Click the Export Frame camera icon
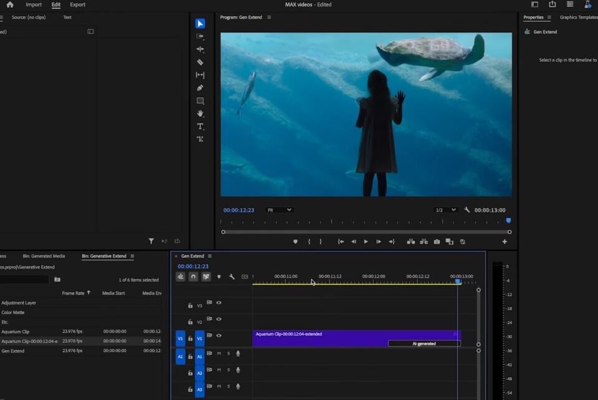Viewport: 598px width, 400px height. (437, 242)
